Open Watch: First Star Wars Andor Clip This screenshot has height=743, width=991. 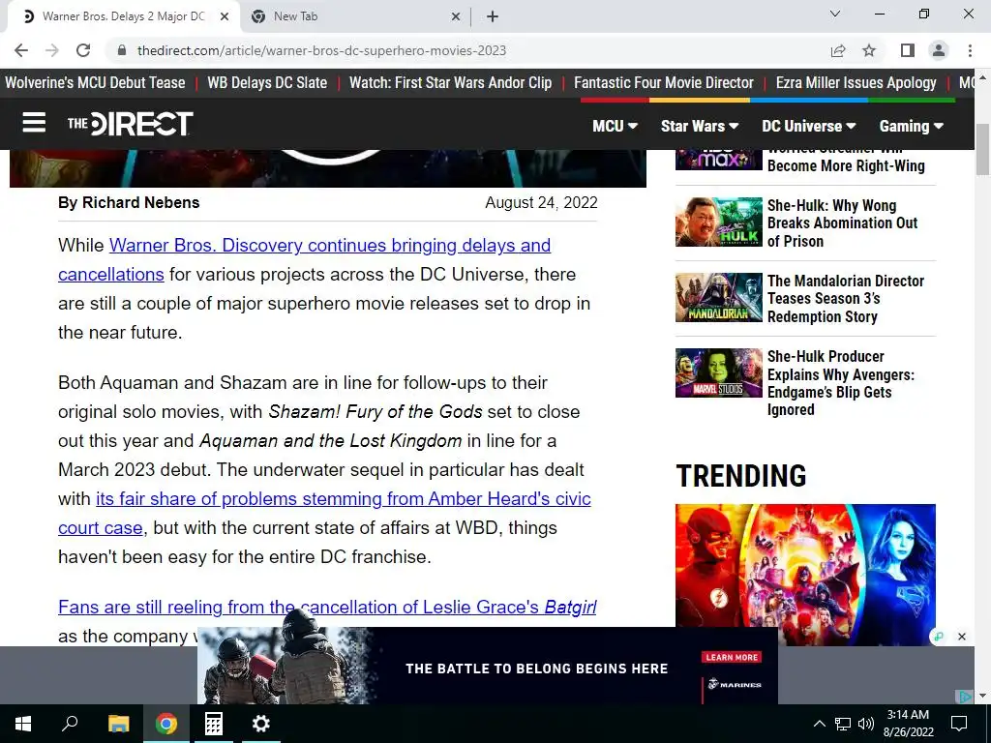pos(451,83)
